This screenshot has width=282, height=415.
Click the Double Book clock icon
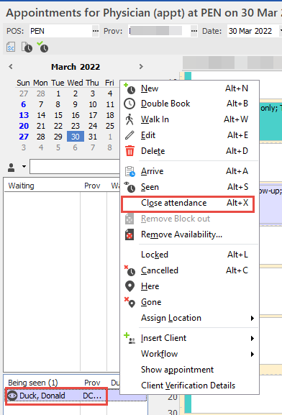129,104
